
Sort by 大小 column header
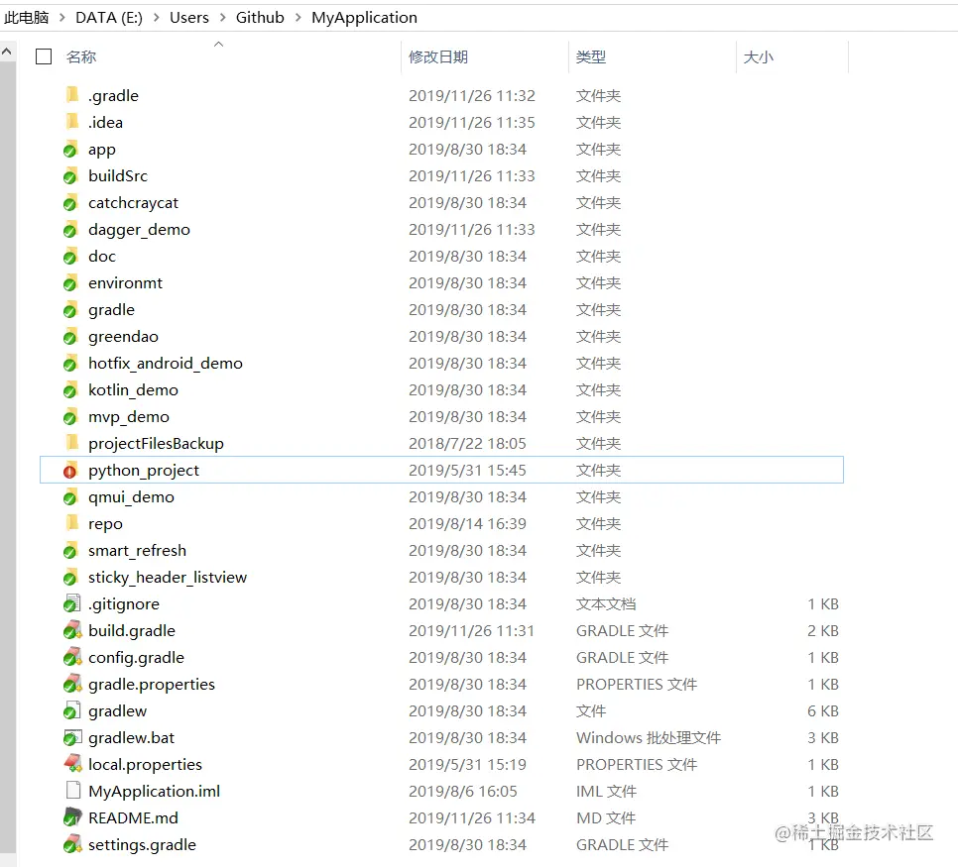759,56
